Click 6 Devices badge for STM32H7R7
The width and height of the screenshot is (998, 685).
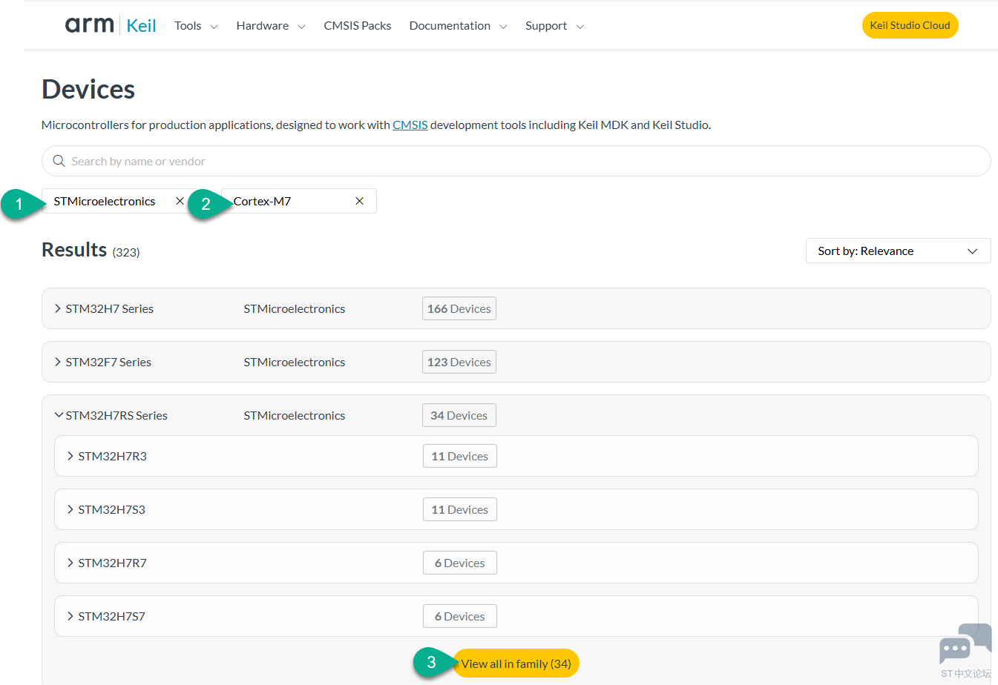[460, 563]
